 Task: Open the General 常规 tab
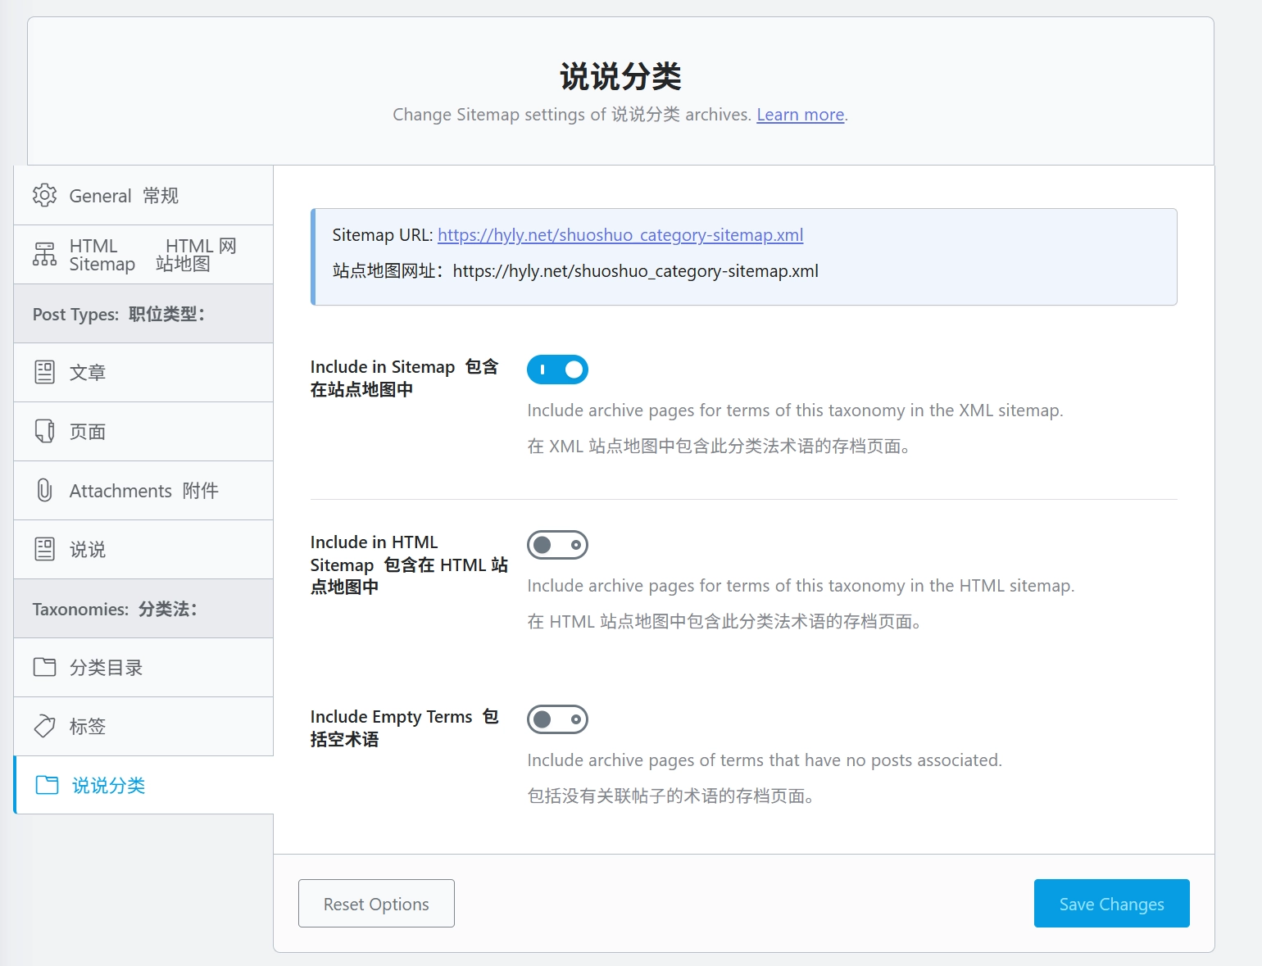click(143, 195)
